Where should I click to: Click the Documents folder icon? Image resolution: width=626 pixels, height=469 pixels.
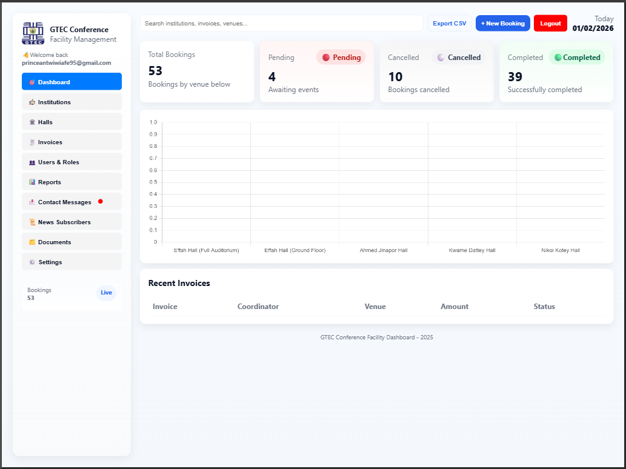[x=32, y=242]
